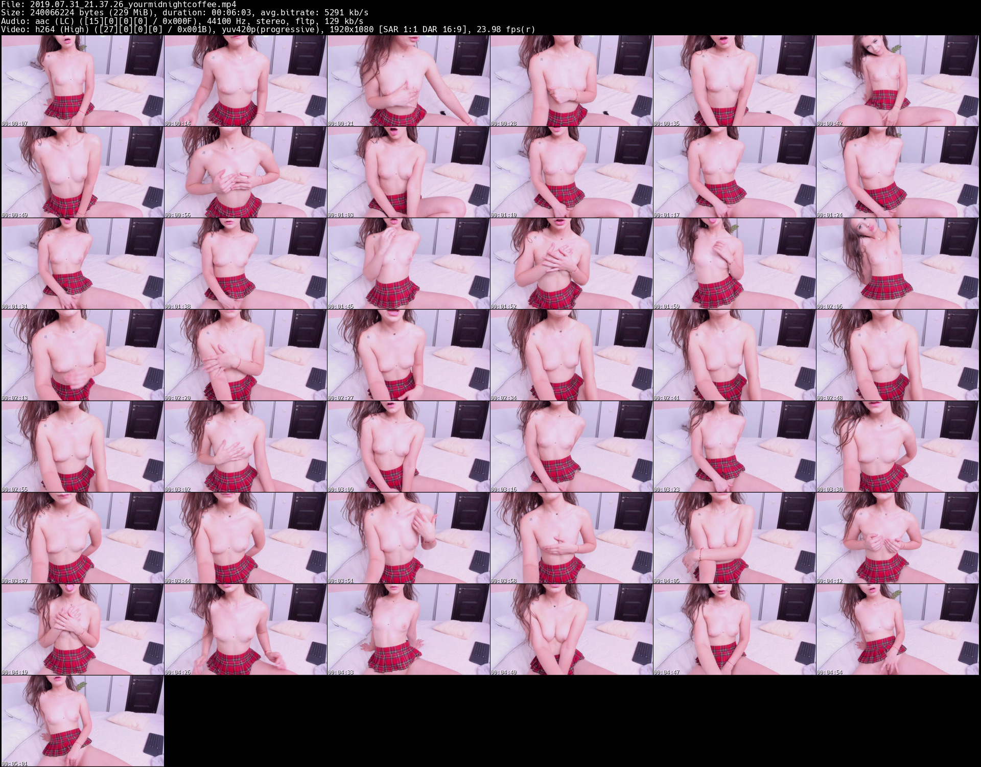Viewport: 981px width, 767px height.
Task: Click the frame timestamped 00:04:05
Action: point(735,538)
